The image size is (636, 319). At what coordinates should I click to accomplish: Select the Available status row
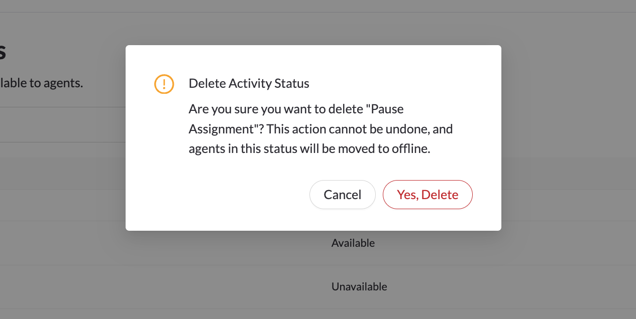353,243
